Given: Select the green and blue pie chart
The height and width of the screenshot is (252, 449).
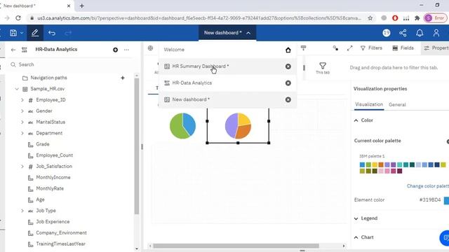Looking at the screenshot, I should click(182, 126).
